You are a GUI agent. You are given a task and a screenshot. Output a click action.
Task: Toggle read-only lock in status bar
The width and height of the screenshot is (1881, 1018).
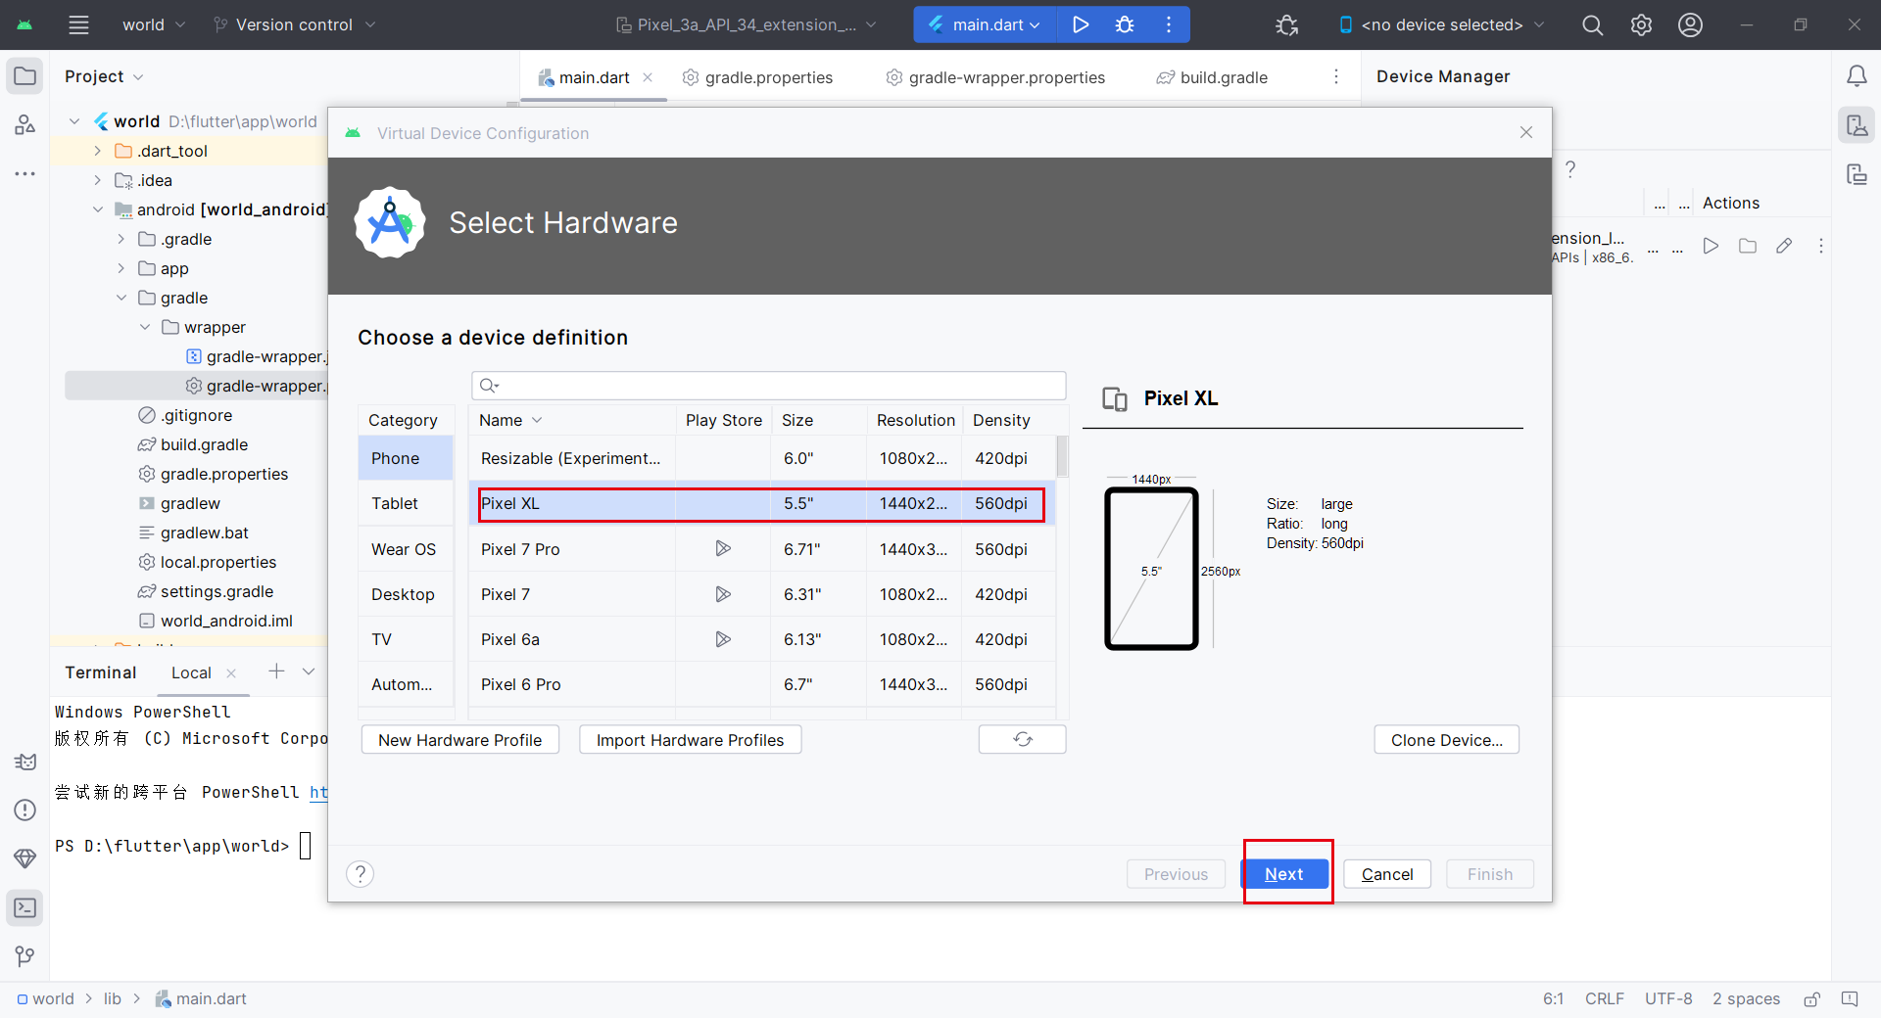pyautogui.click(x=1812, y=998)
